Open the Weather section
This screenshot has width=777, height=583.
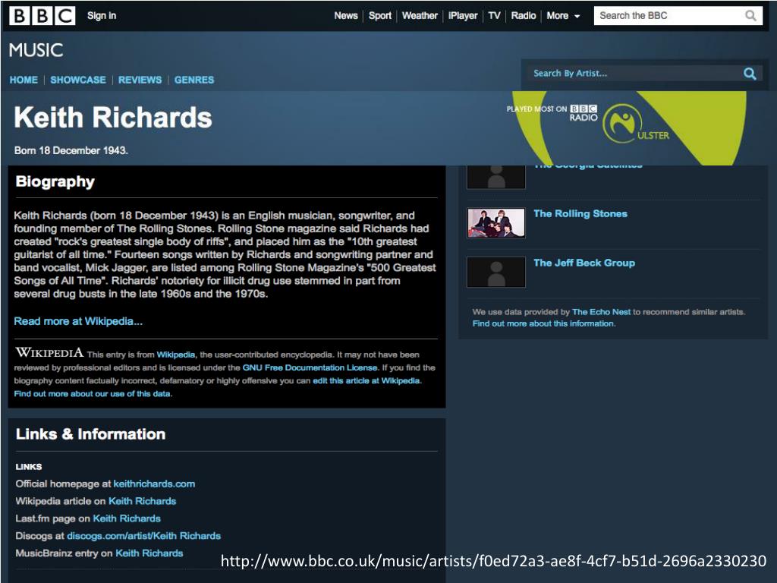tap(420, 16)
